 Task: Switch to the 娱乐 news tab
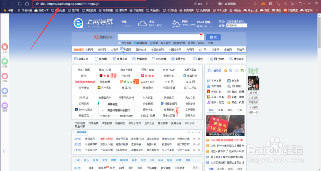(230, 110)
